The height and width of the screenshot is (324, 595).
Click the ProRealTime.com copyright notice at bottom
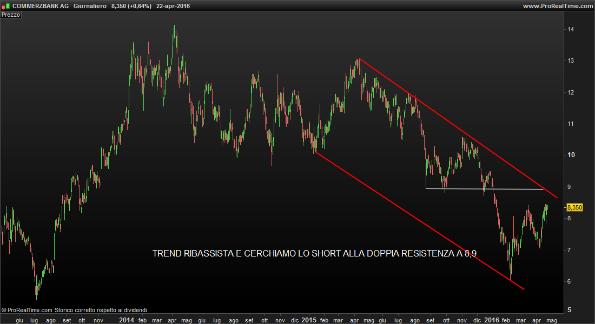coord(74,310)
